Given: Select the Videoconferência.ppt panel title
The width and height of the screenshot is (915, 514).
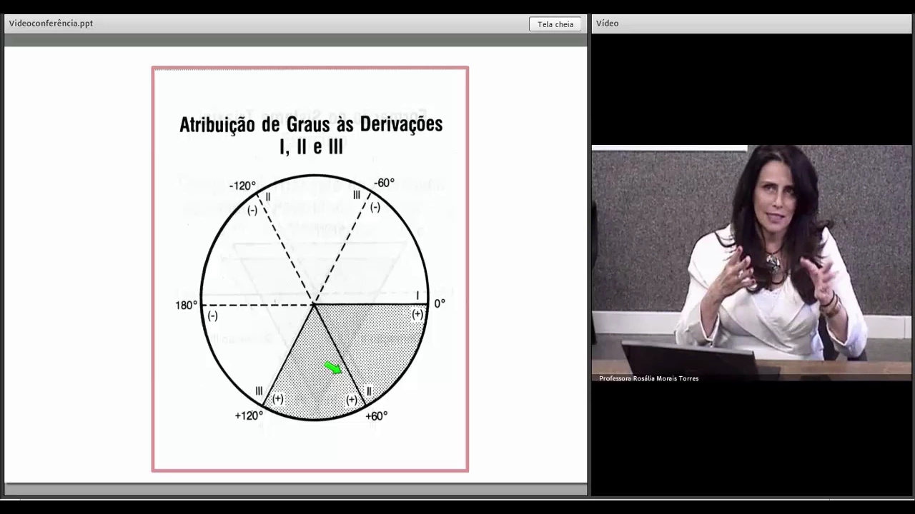Looking at the screenshot, I should [x=51, y=24].
